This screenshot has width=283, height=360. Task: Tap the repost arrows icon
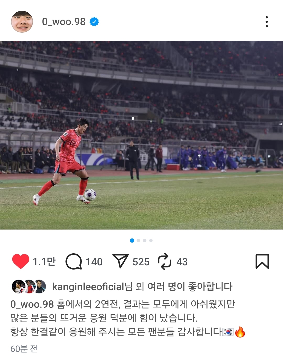click(164, 261)
